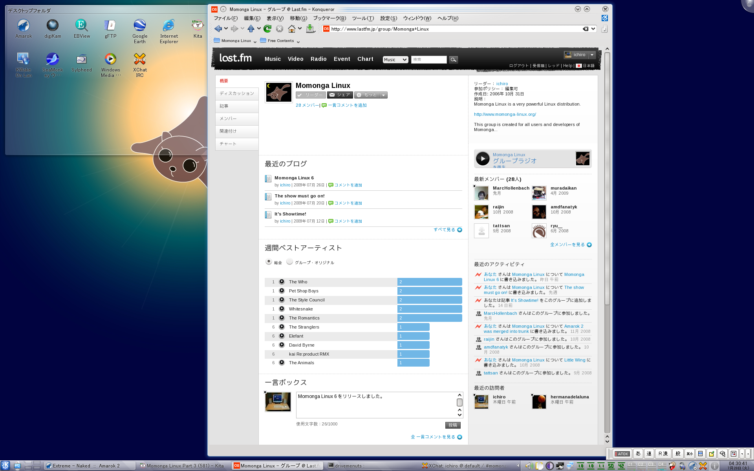Clear the URL bar with the clear icon

pyautogui.click(x=586, y=29)
